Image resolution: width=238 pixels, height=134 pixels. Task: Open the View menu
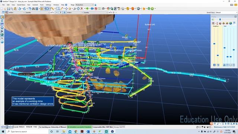13,5
